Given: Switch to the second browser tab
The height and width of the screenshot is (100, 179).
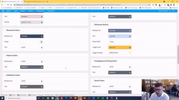Looking at the screenshot, I should pyautogui.click(x=34, y=2).
